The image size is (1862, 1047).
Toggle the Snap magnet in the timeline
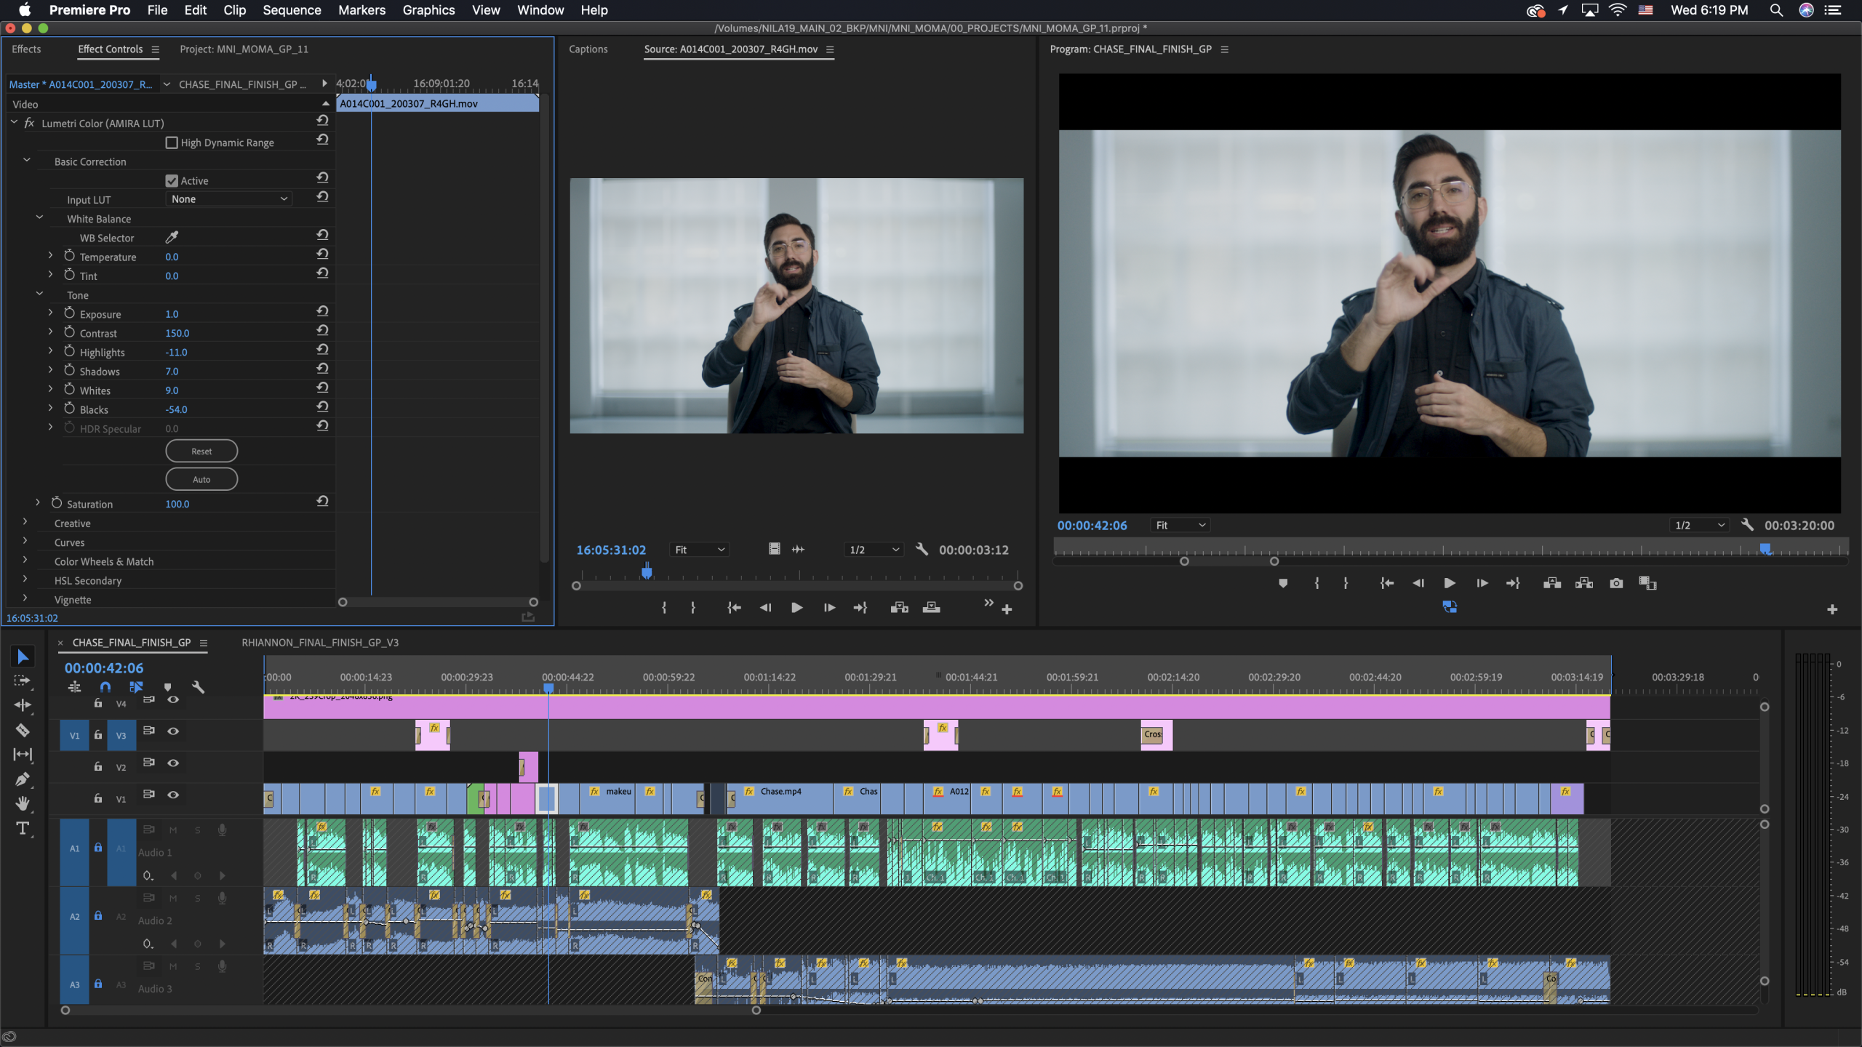pyautogui.click(x=105, y=687)
